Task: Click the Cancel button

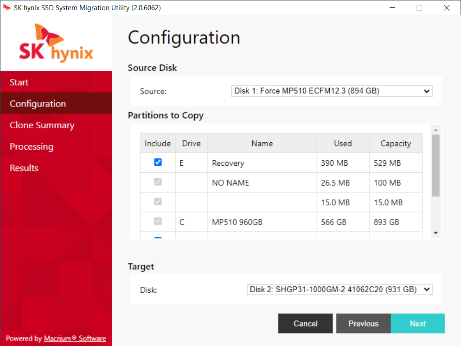Action: 306,323
